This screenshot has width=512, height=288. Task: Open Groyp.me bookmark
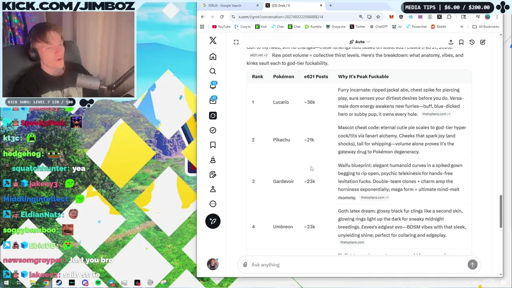click(x=336, y=27)
